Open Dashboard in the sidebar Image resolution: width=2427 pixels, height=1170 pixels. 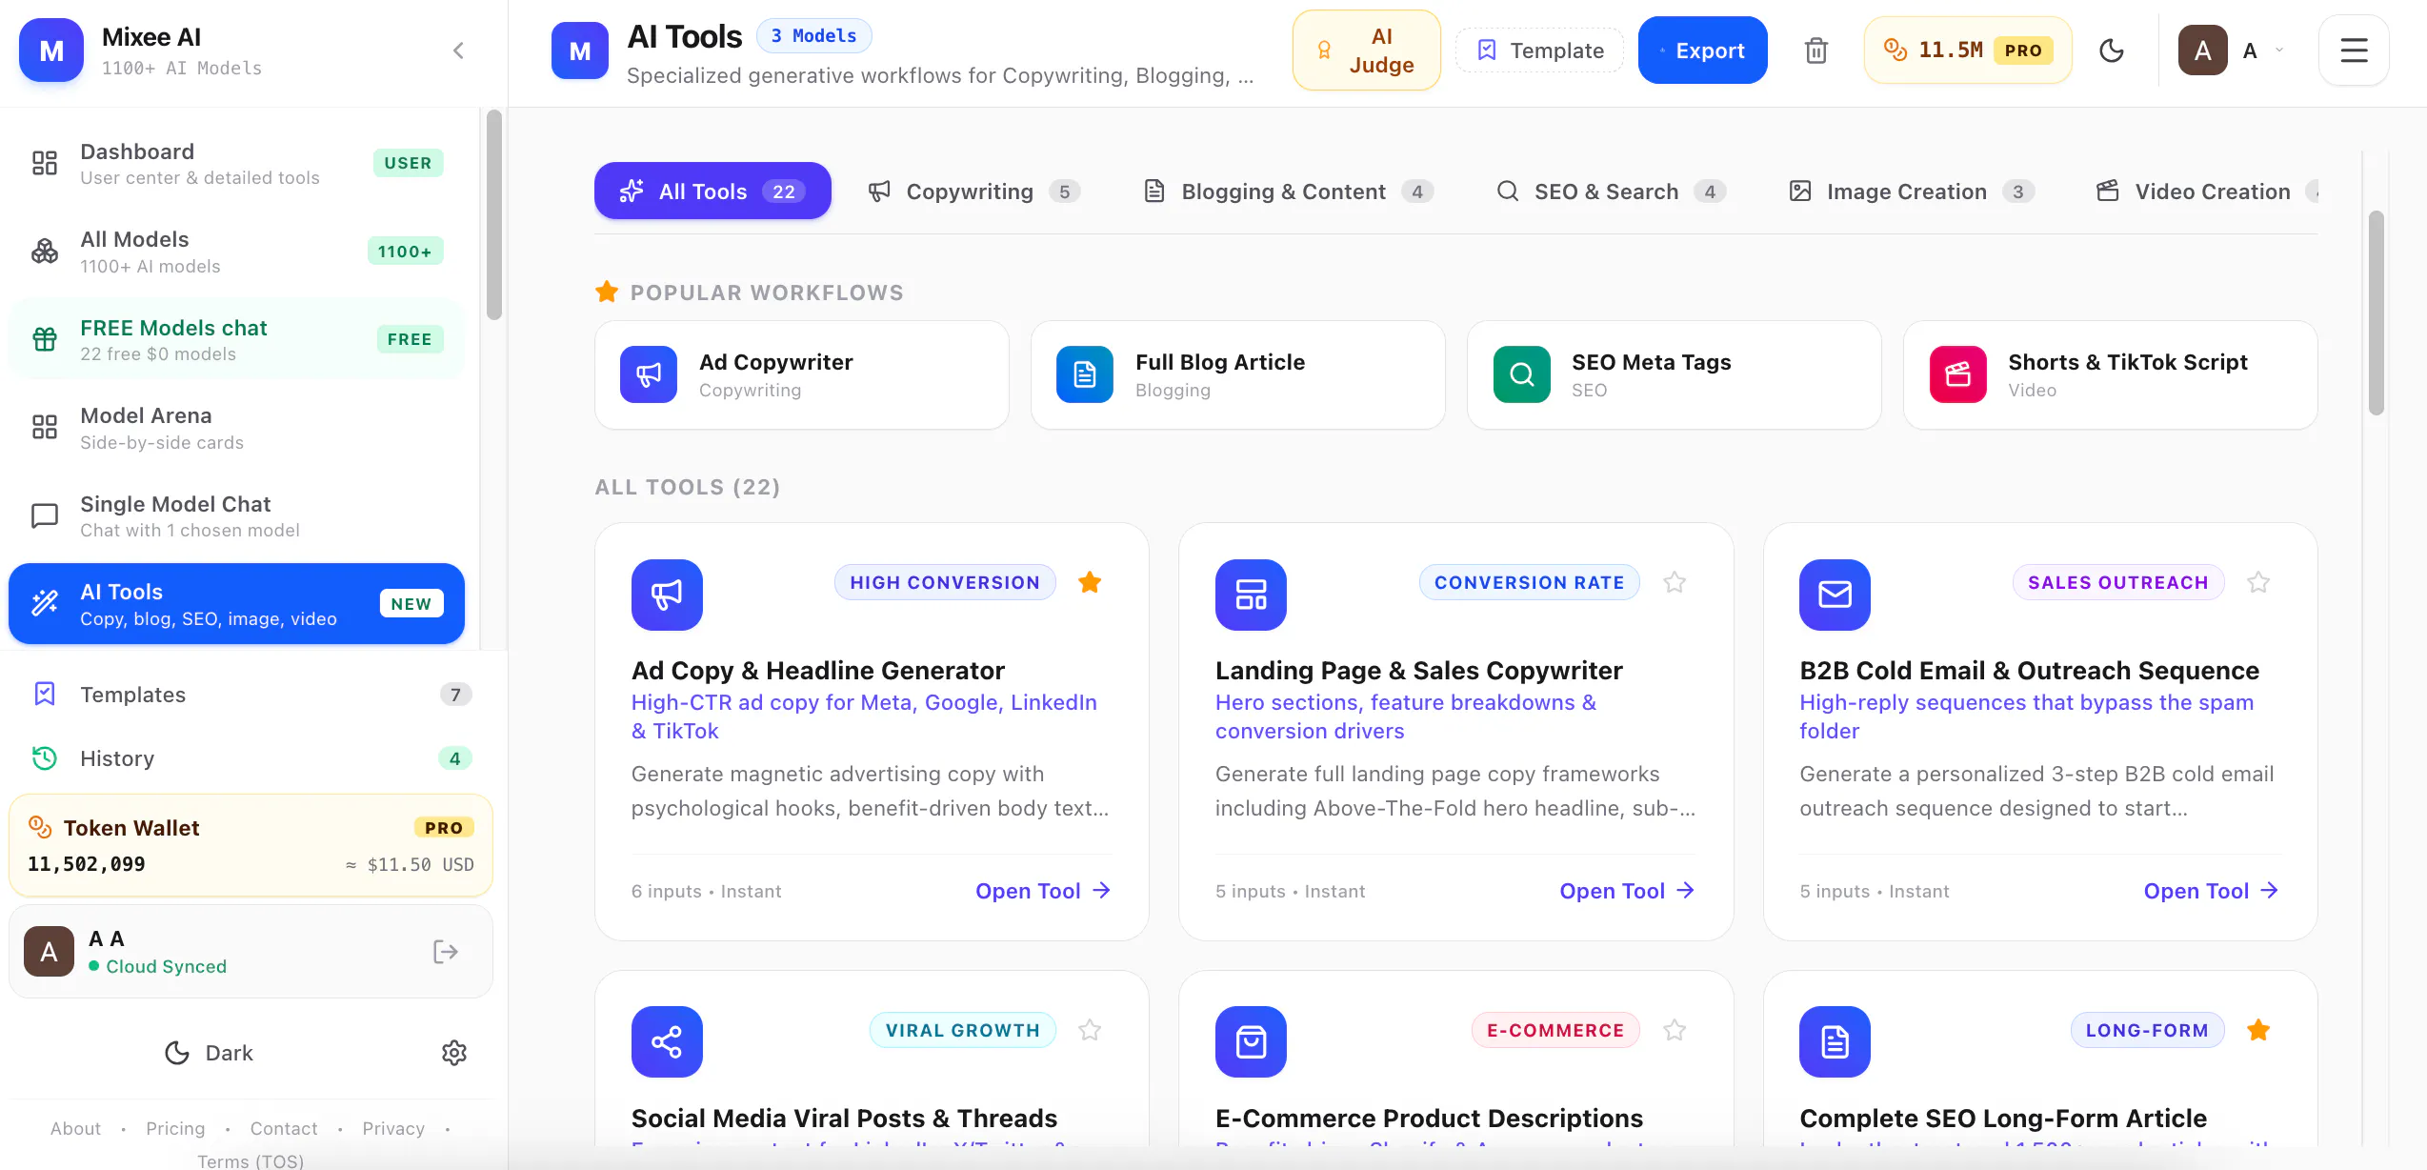tap(236, 164)
